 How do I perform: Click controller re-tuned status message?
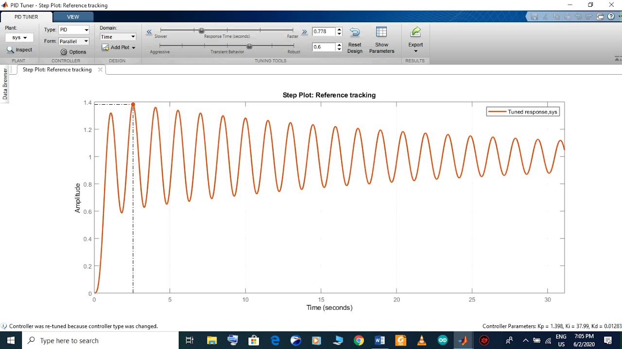click(x=83, y=326)
